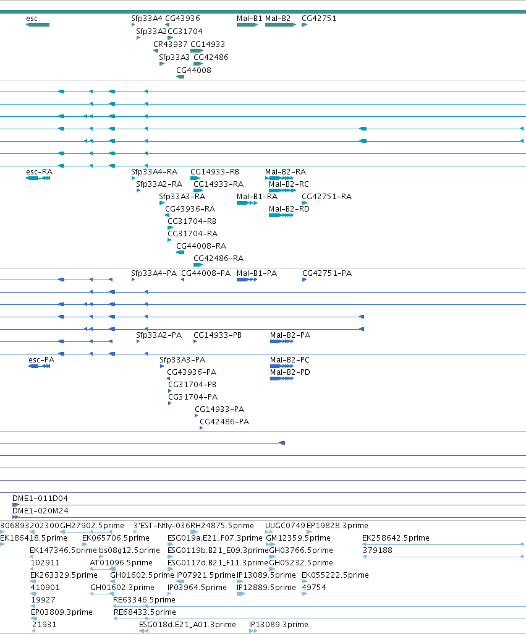Select the Sfp33A3 gene label
This screenshot has width=526, height=634.
(x=174, y=57)
